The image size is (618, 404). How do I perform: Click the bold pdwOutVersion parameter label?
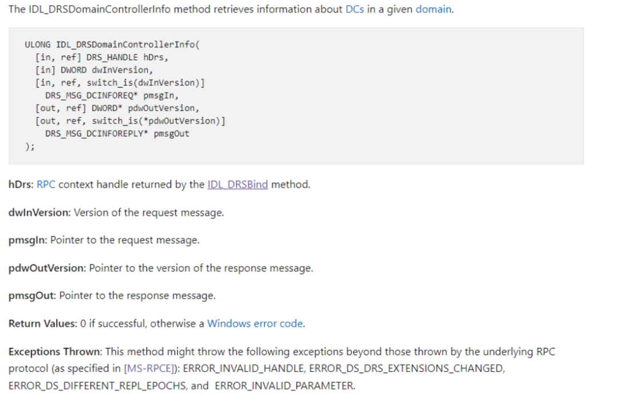coord(47,268)
